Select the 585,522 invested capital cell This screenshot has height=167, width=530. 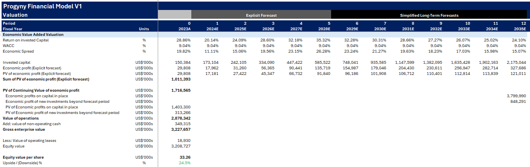click(x=323, y=63)
